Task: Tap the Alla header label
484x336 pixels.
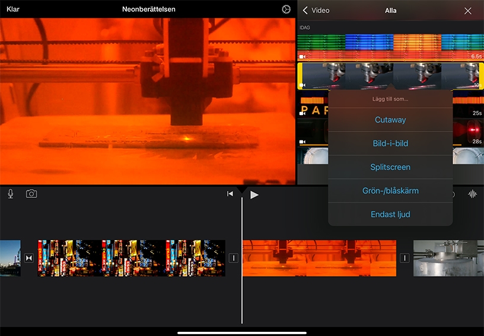Action: tap(390, 11)
